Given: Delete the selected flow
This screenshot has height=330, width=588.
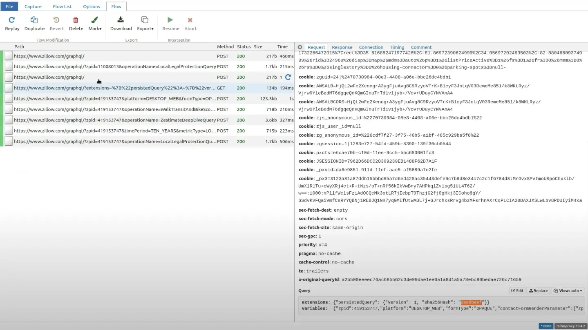Looking at the screenshot, I should (x=76, y=23).
